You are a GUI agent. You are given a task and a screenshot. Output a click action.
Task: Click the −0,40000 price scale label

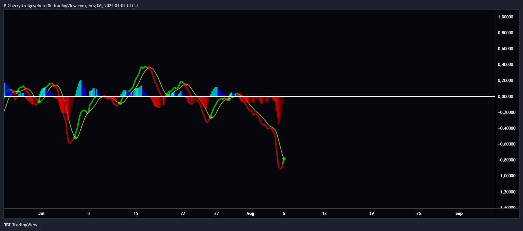click(507, 128)
